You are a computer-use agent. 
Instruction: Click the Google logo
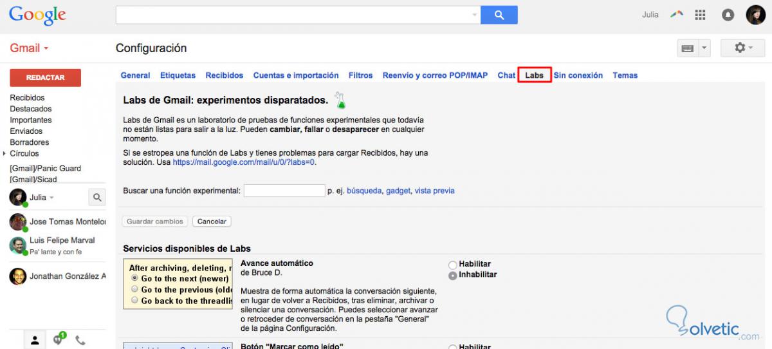coord(37,15)
